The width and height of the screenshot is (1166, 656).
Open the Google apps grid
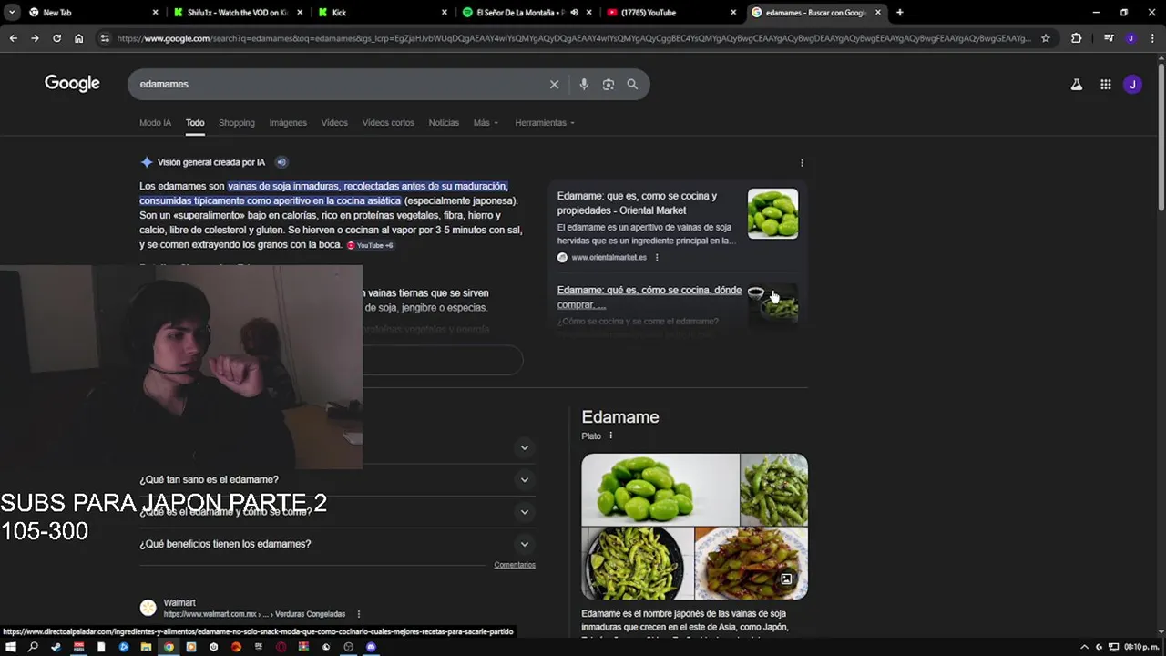click(1105, 84)
